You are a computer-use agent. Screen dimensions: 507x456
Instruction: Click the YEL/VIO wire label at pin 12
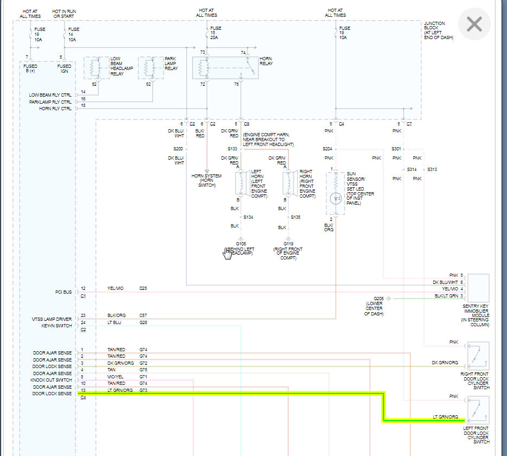click(x=116, y=288)
